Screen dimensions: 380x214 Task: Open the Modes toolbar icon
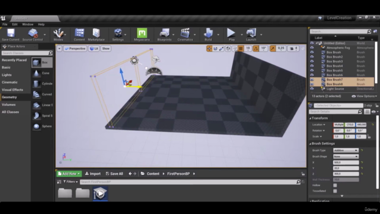[x=58, y=34]
